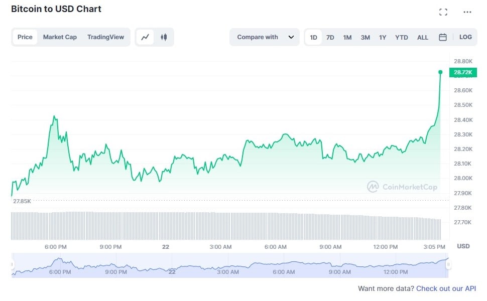
Task: Open the TradingView tab
Action: click(105, 37)
